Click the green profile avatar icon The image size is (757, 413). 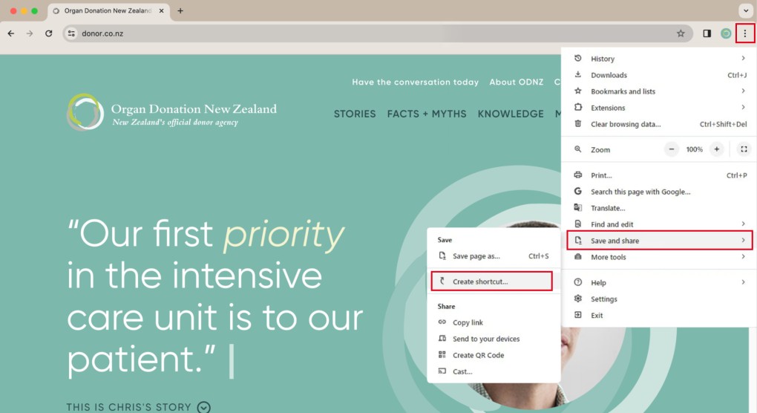click(x=726, y=33)
